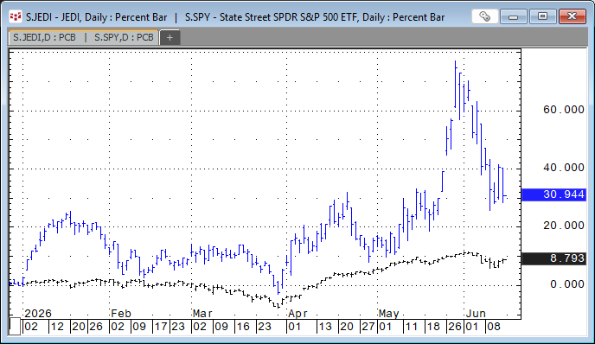Click the small box at the time axis start

click(x=15, y=326)
